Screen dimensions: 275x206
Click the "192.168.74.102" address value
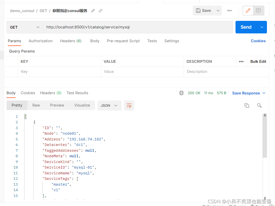pyautogui.click(x=85, y=139)
